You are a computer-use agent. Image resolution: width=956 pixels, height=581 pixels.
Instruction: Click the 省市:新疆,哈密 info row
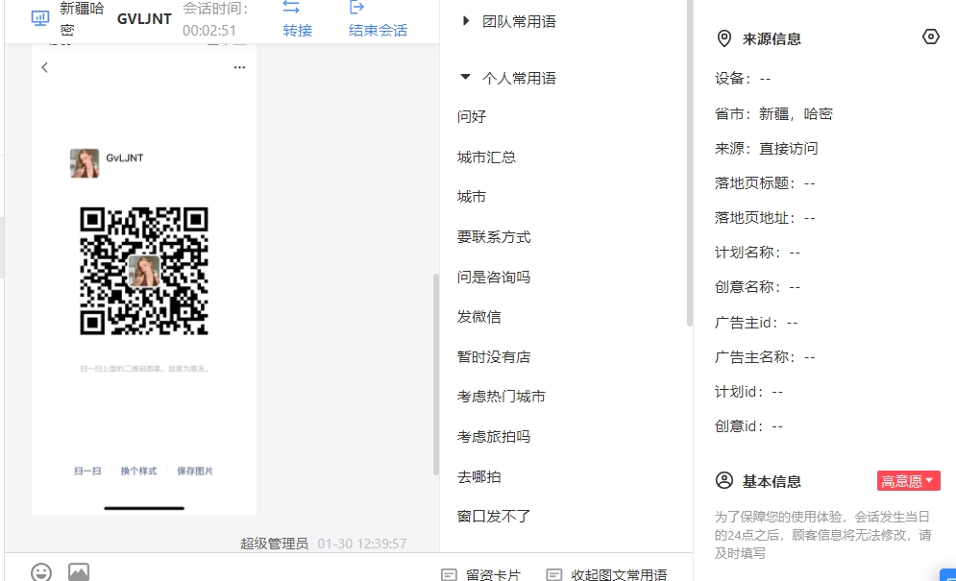point(773,114)
